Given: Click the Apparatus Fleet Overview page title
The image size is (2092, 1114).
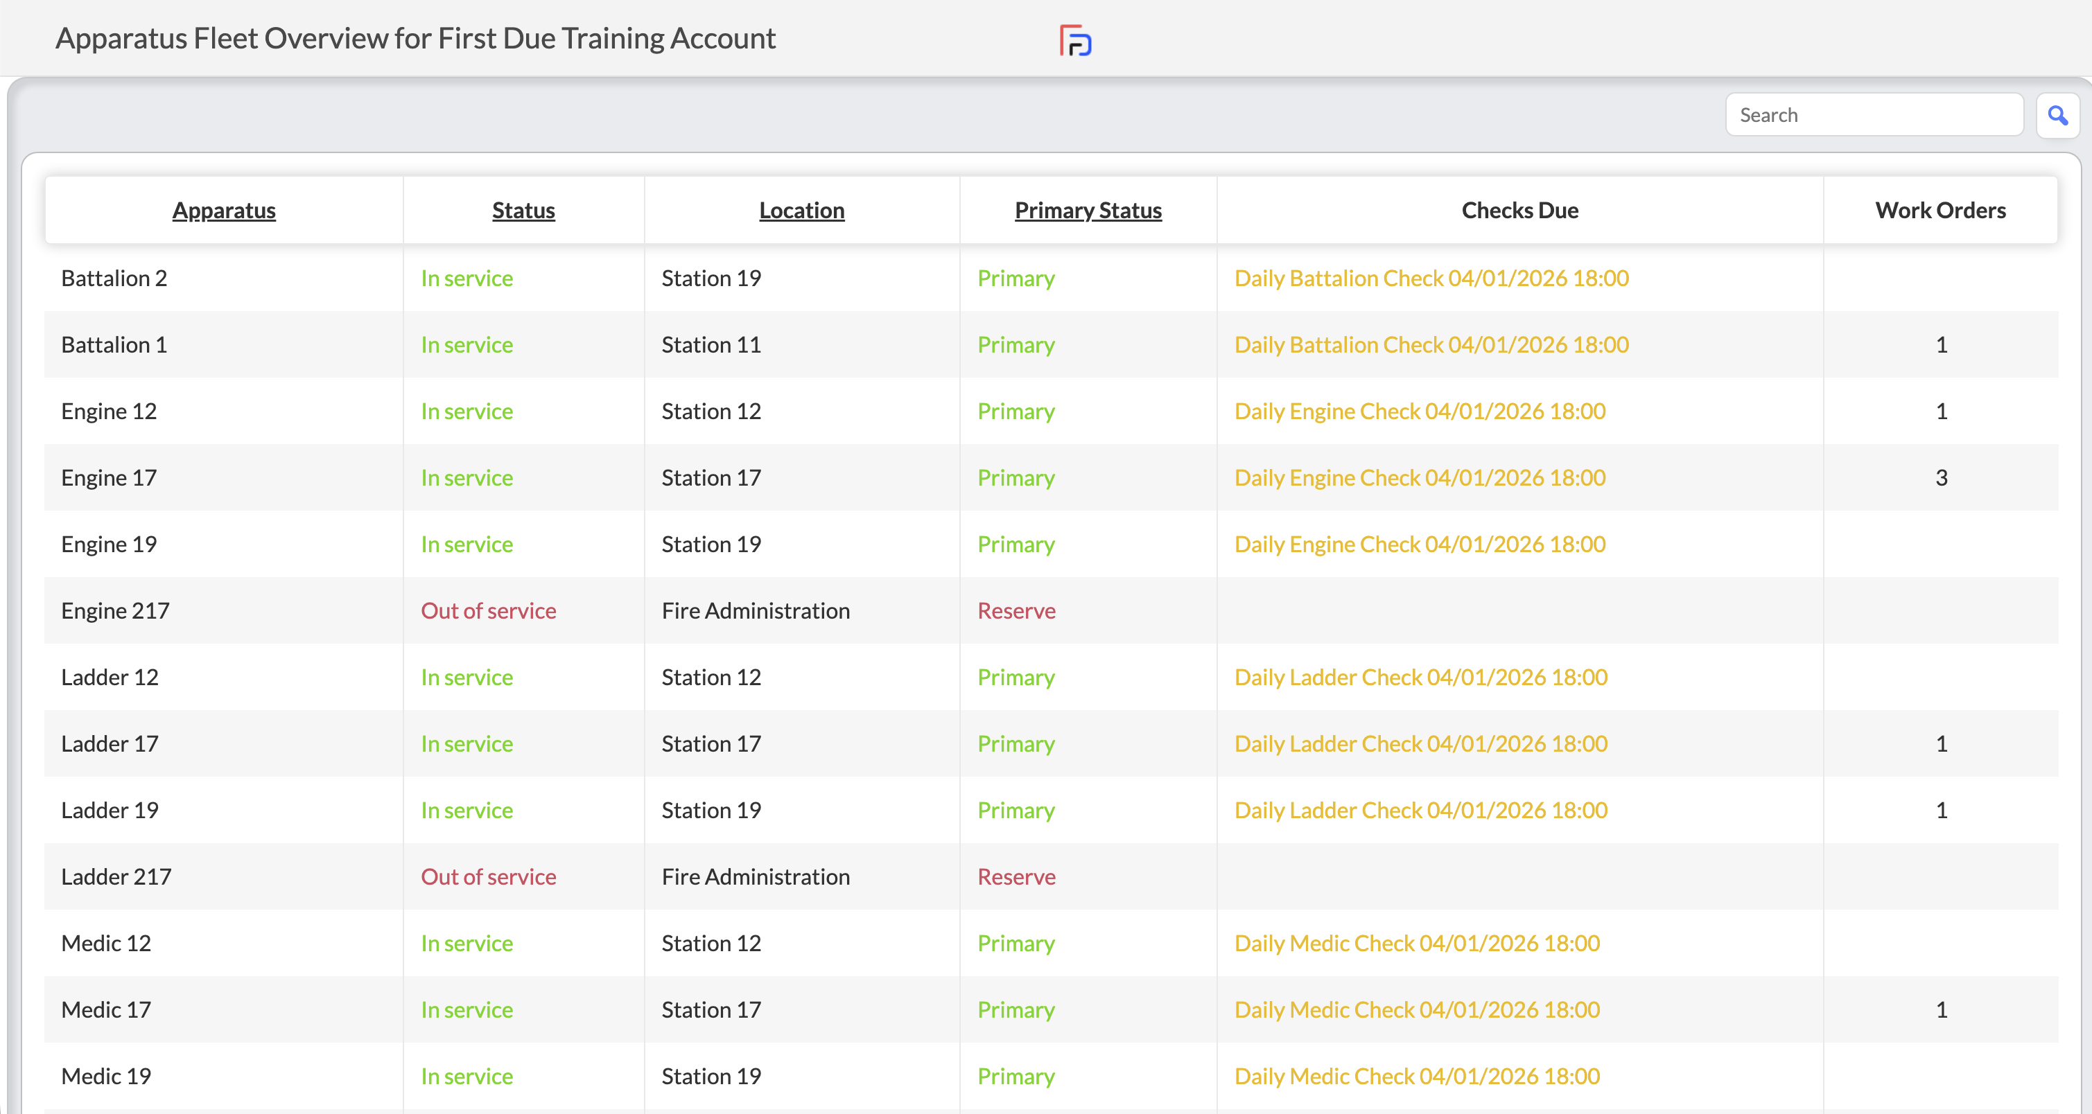Looking at the screenshot, I should coord(415,39).
